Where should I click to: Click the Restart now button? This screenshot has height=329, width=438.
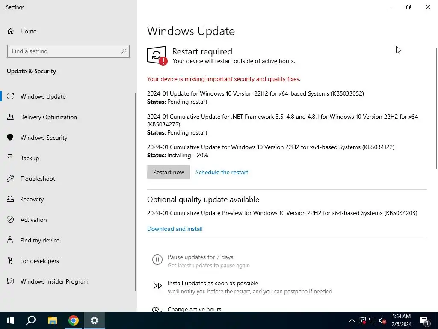(169, 172)
